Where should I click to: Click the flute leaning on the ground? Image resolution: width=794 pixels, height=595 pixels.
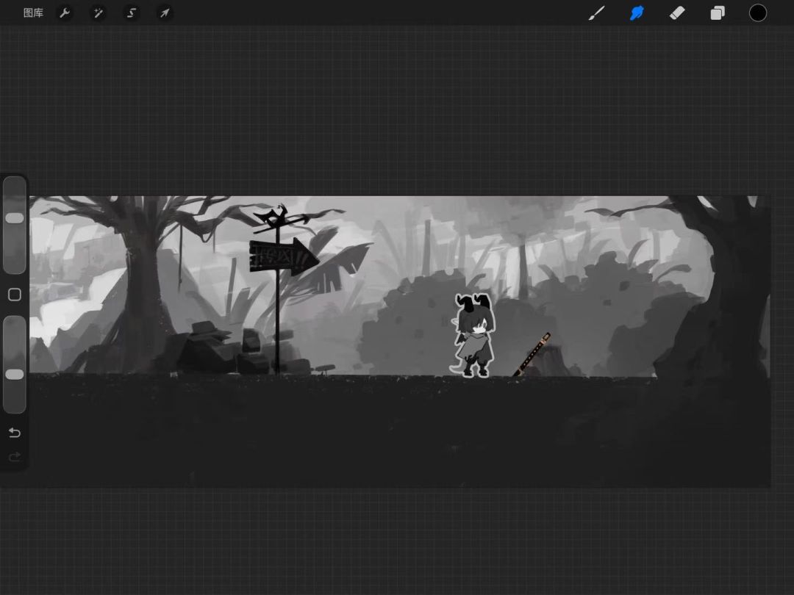click(x=532, y=354)
